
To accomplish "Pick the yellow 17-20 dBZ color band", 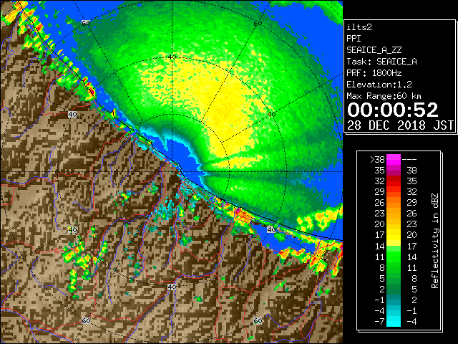I will 394,235.
